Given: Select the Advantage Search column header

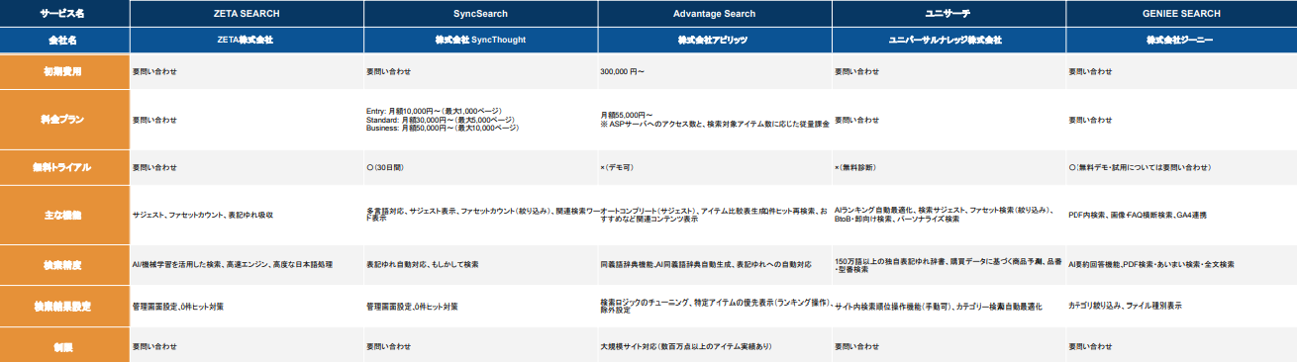Looking at the screenshot, I should pyautogui.click(x=714, y=14).
